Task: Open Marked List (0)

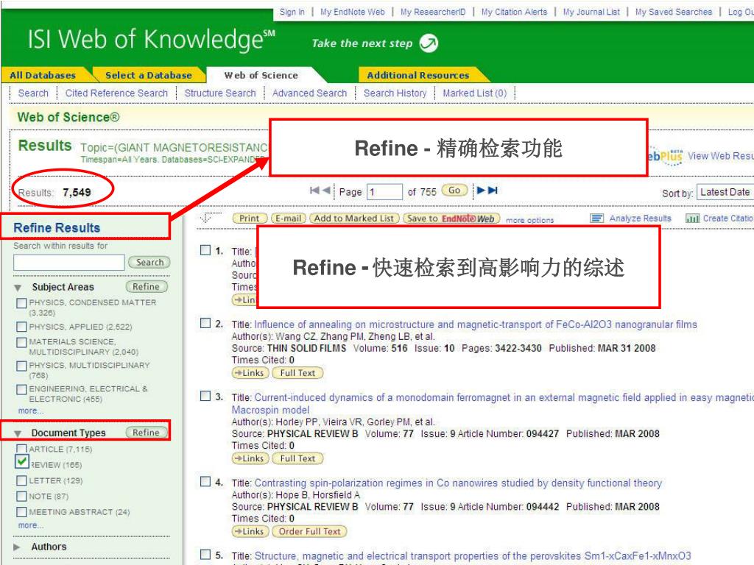Action: pyautogui.click(x=475, y=93)
